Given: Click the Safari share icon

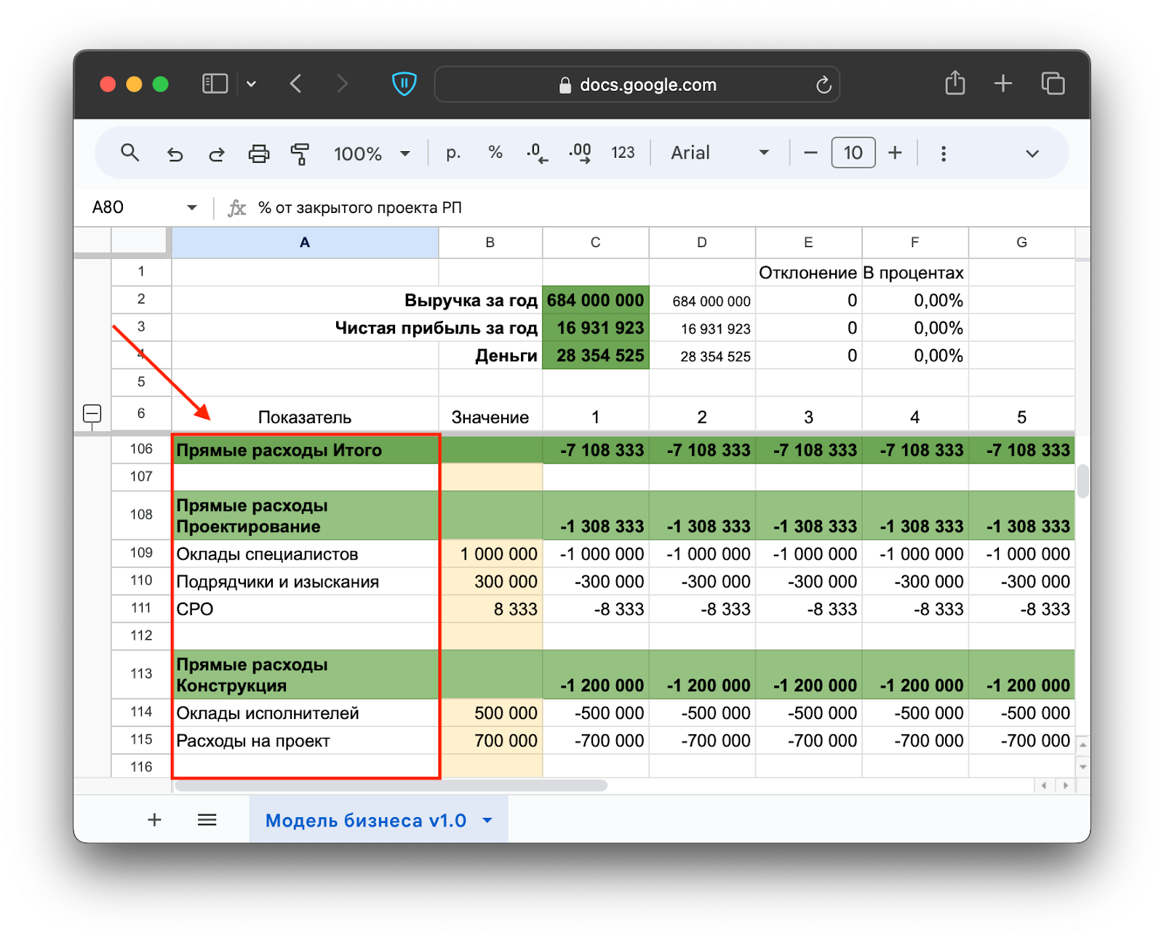Looking at the screenshot, I should coord(954,84).
